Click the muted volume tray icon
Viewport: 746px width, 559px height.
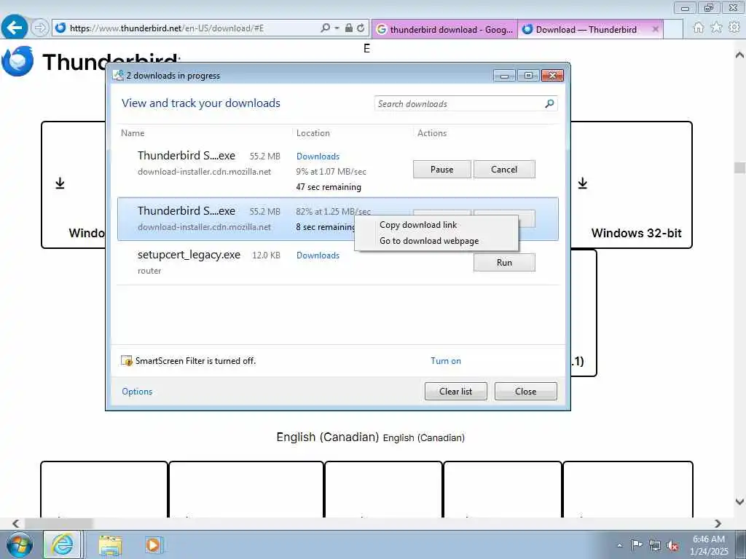pos(672,545)
